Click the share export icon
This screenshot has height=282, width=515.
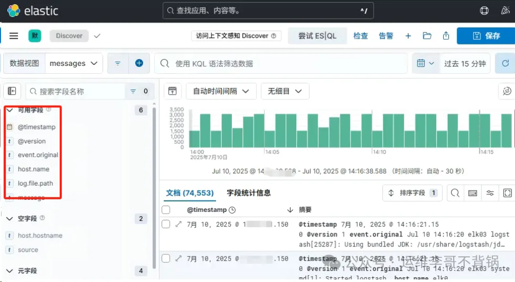(x=446, y=36)
